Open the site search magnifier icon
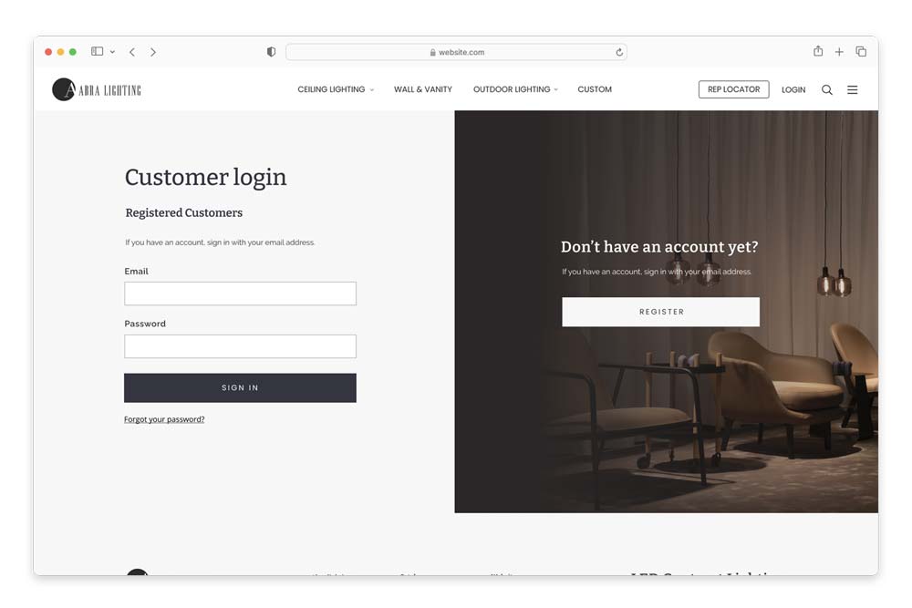 pyautogui.click(x=826, y=89)
